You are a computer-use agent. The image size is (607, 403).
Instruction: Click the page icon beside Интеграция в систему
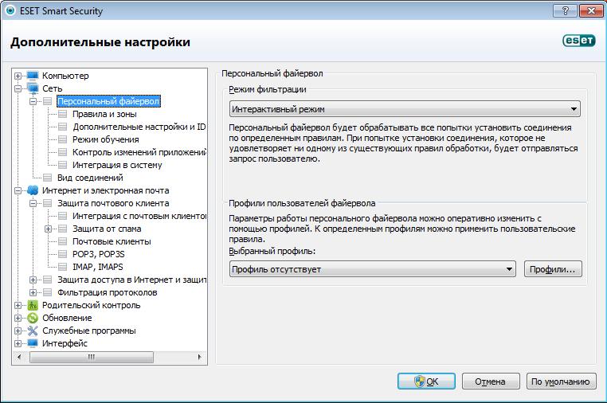[x=63, y=165]
